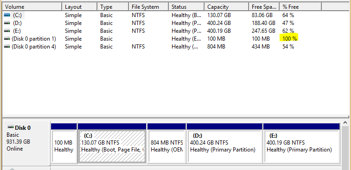Click the 400.24 GB capacity cell
This screenshot has width=351, height=170.
[x=219, y=23]
